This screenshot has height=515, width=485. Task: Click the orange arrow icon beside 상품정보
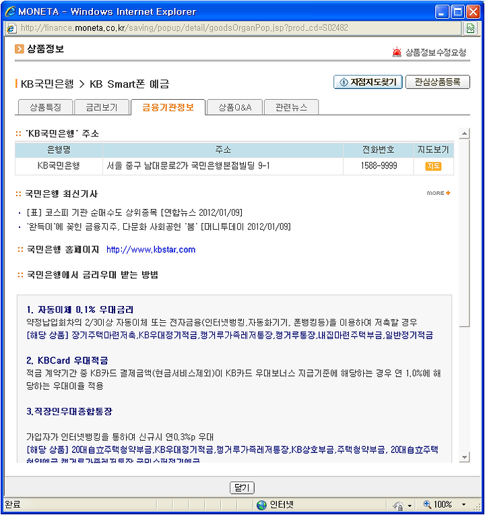pos(20,49)
